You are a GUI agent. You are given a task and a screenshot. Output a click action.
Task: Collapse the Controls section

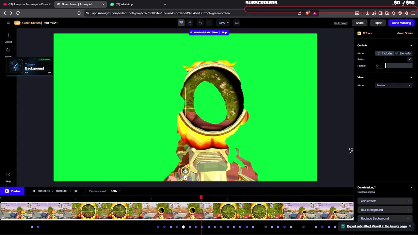point(411,46)
